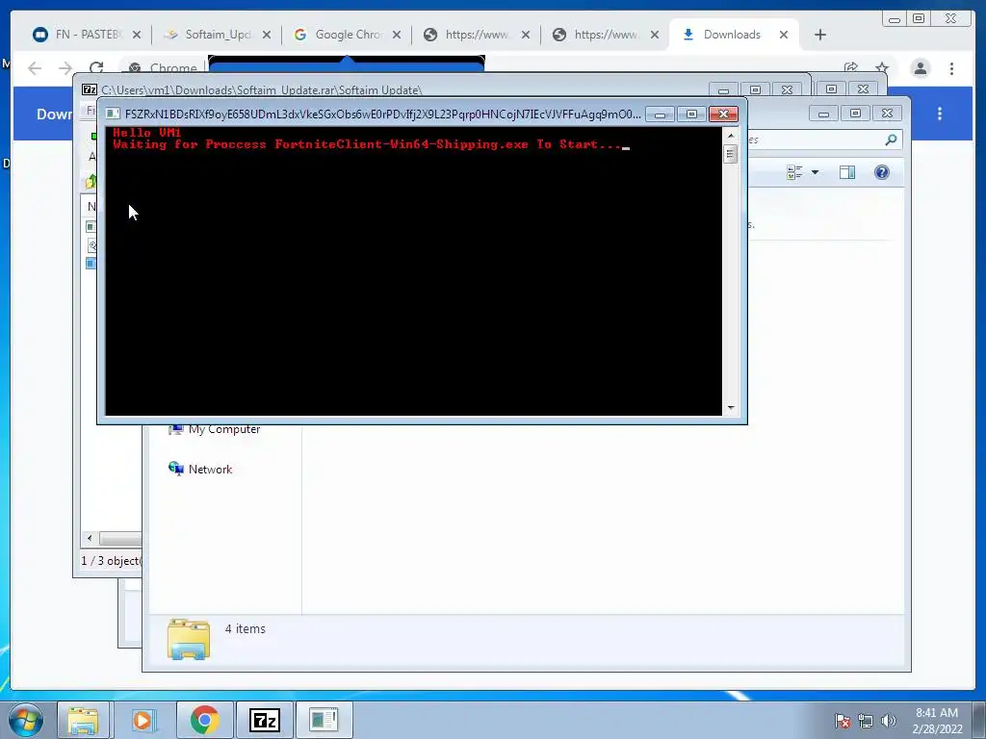Open the network tray icon

point(866,721)
